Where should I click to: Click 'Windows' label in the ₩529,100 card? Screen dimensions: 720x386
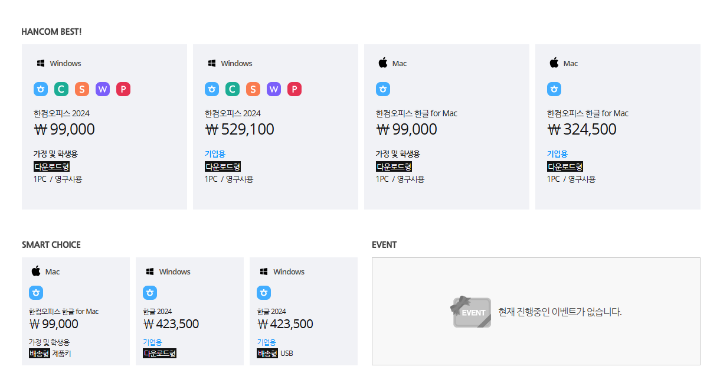point(237,63)
